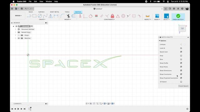The width and height of the screenshot is (200, 112).
Task: Select the Spline sketch tool
Action: point(45,16)
